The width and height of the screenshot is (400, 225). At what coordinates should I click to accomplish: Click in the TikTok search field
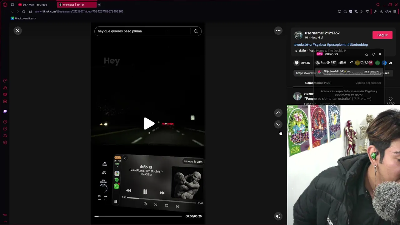[143, 31]
